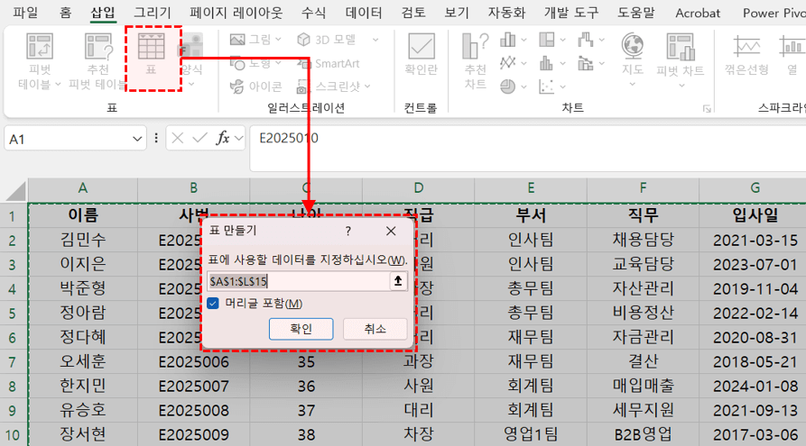Viewport: 806px width, 446px height.
Task: Take a screenshot via 스크린샷
Action: coord(329,86)
